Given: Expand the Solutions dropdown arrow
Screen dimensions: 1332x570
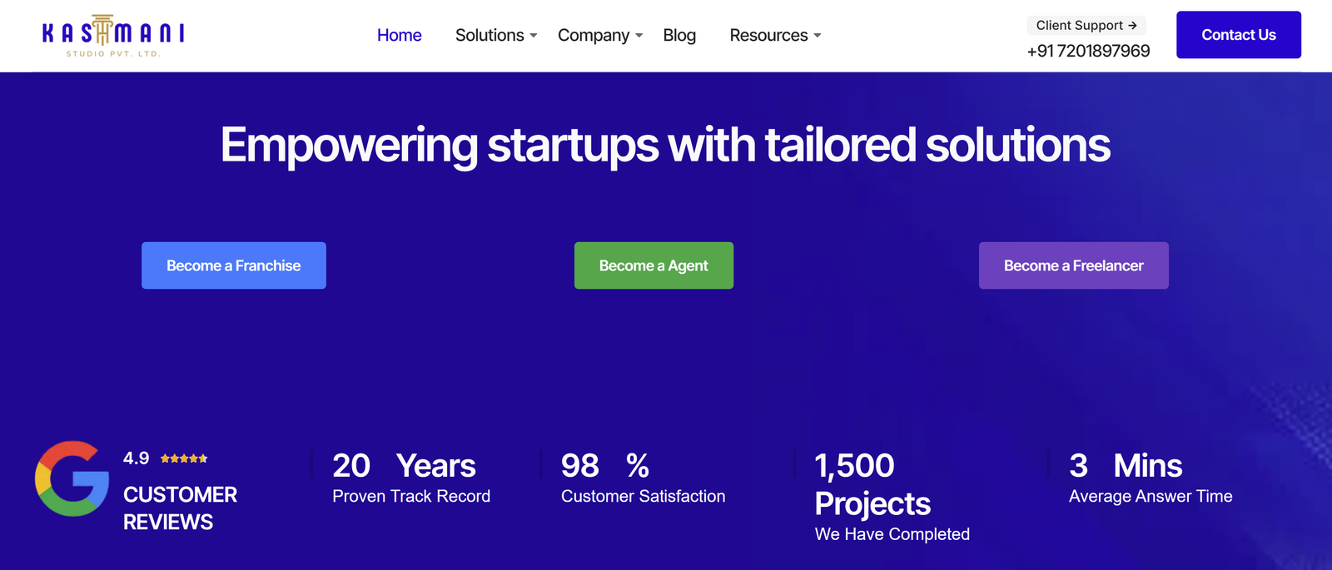Looking at the screenshot, I should click(534, 36).
